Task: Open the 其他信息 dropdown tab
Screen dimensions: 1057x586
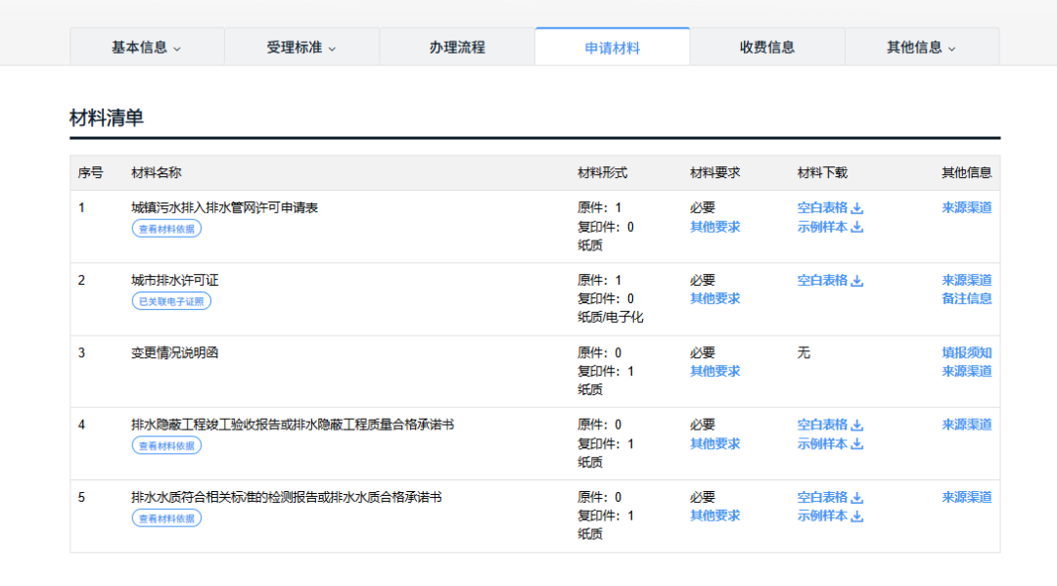Action: [921, 47]
